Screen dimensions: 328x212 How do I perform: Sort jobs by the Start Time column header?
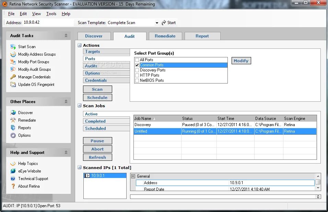pyautogui.click(x=236, y=118)
